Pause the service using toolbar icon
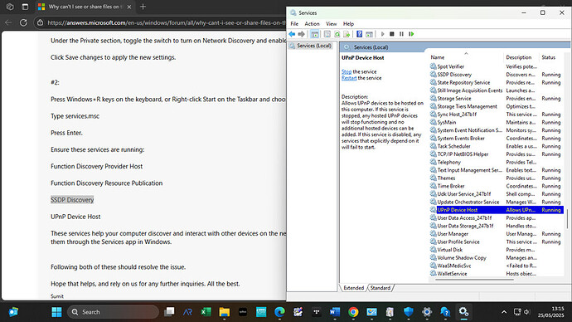 tap(401, 34)
